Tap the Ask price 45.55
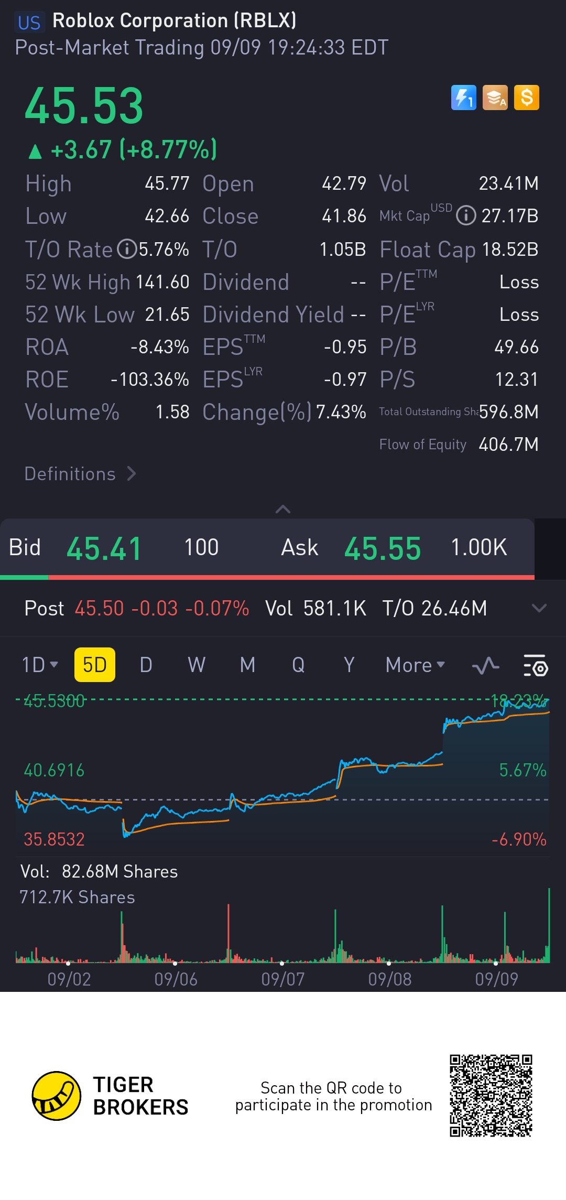 coord(383,548)
